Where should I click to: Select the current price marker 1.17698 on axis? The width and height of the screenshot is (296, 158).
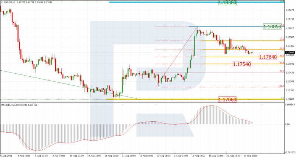pos(290,53)
